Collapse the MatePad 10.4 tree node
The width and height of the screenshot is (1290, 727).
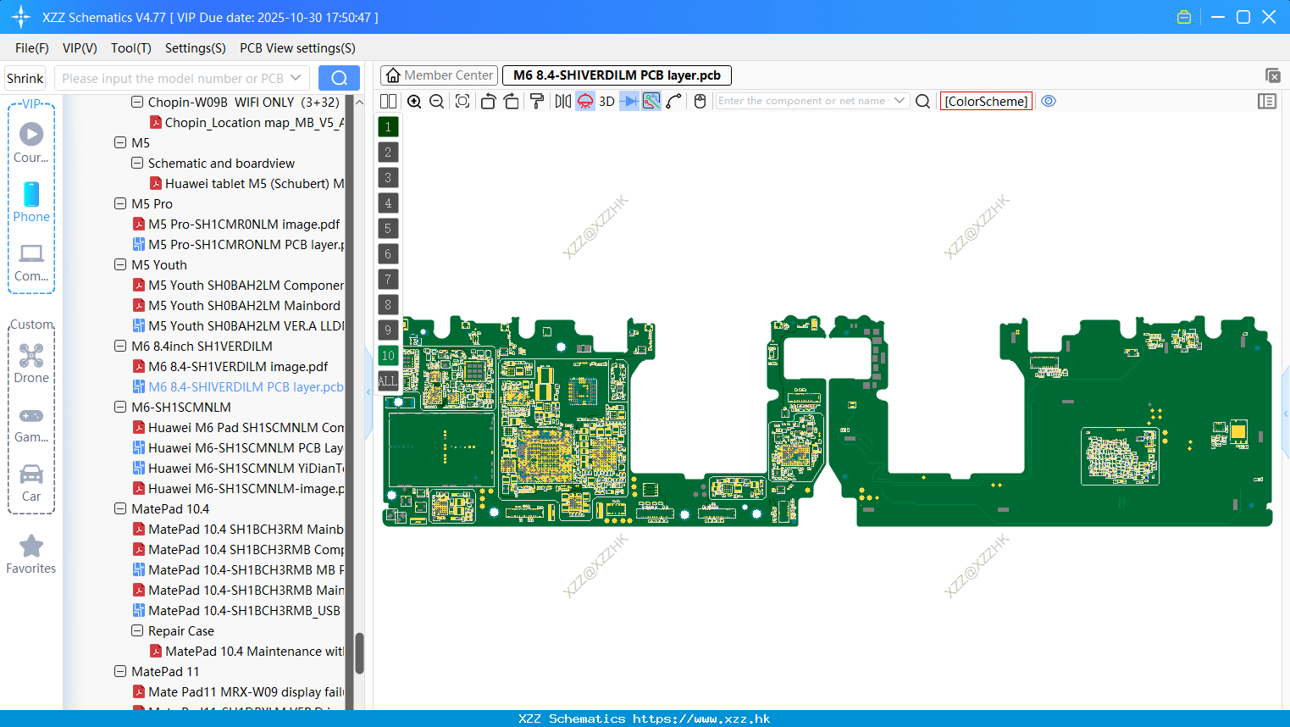(120, 508)
